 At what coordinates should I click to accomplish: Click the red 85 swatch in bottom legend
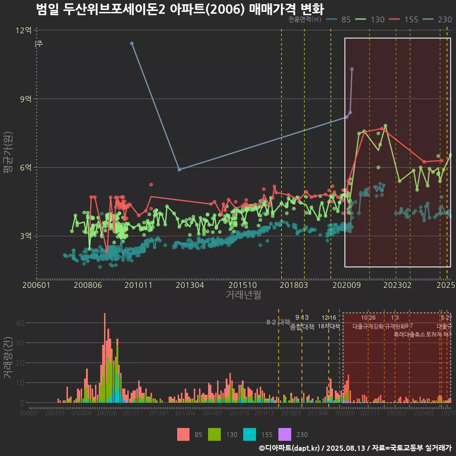point(183,435)
